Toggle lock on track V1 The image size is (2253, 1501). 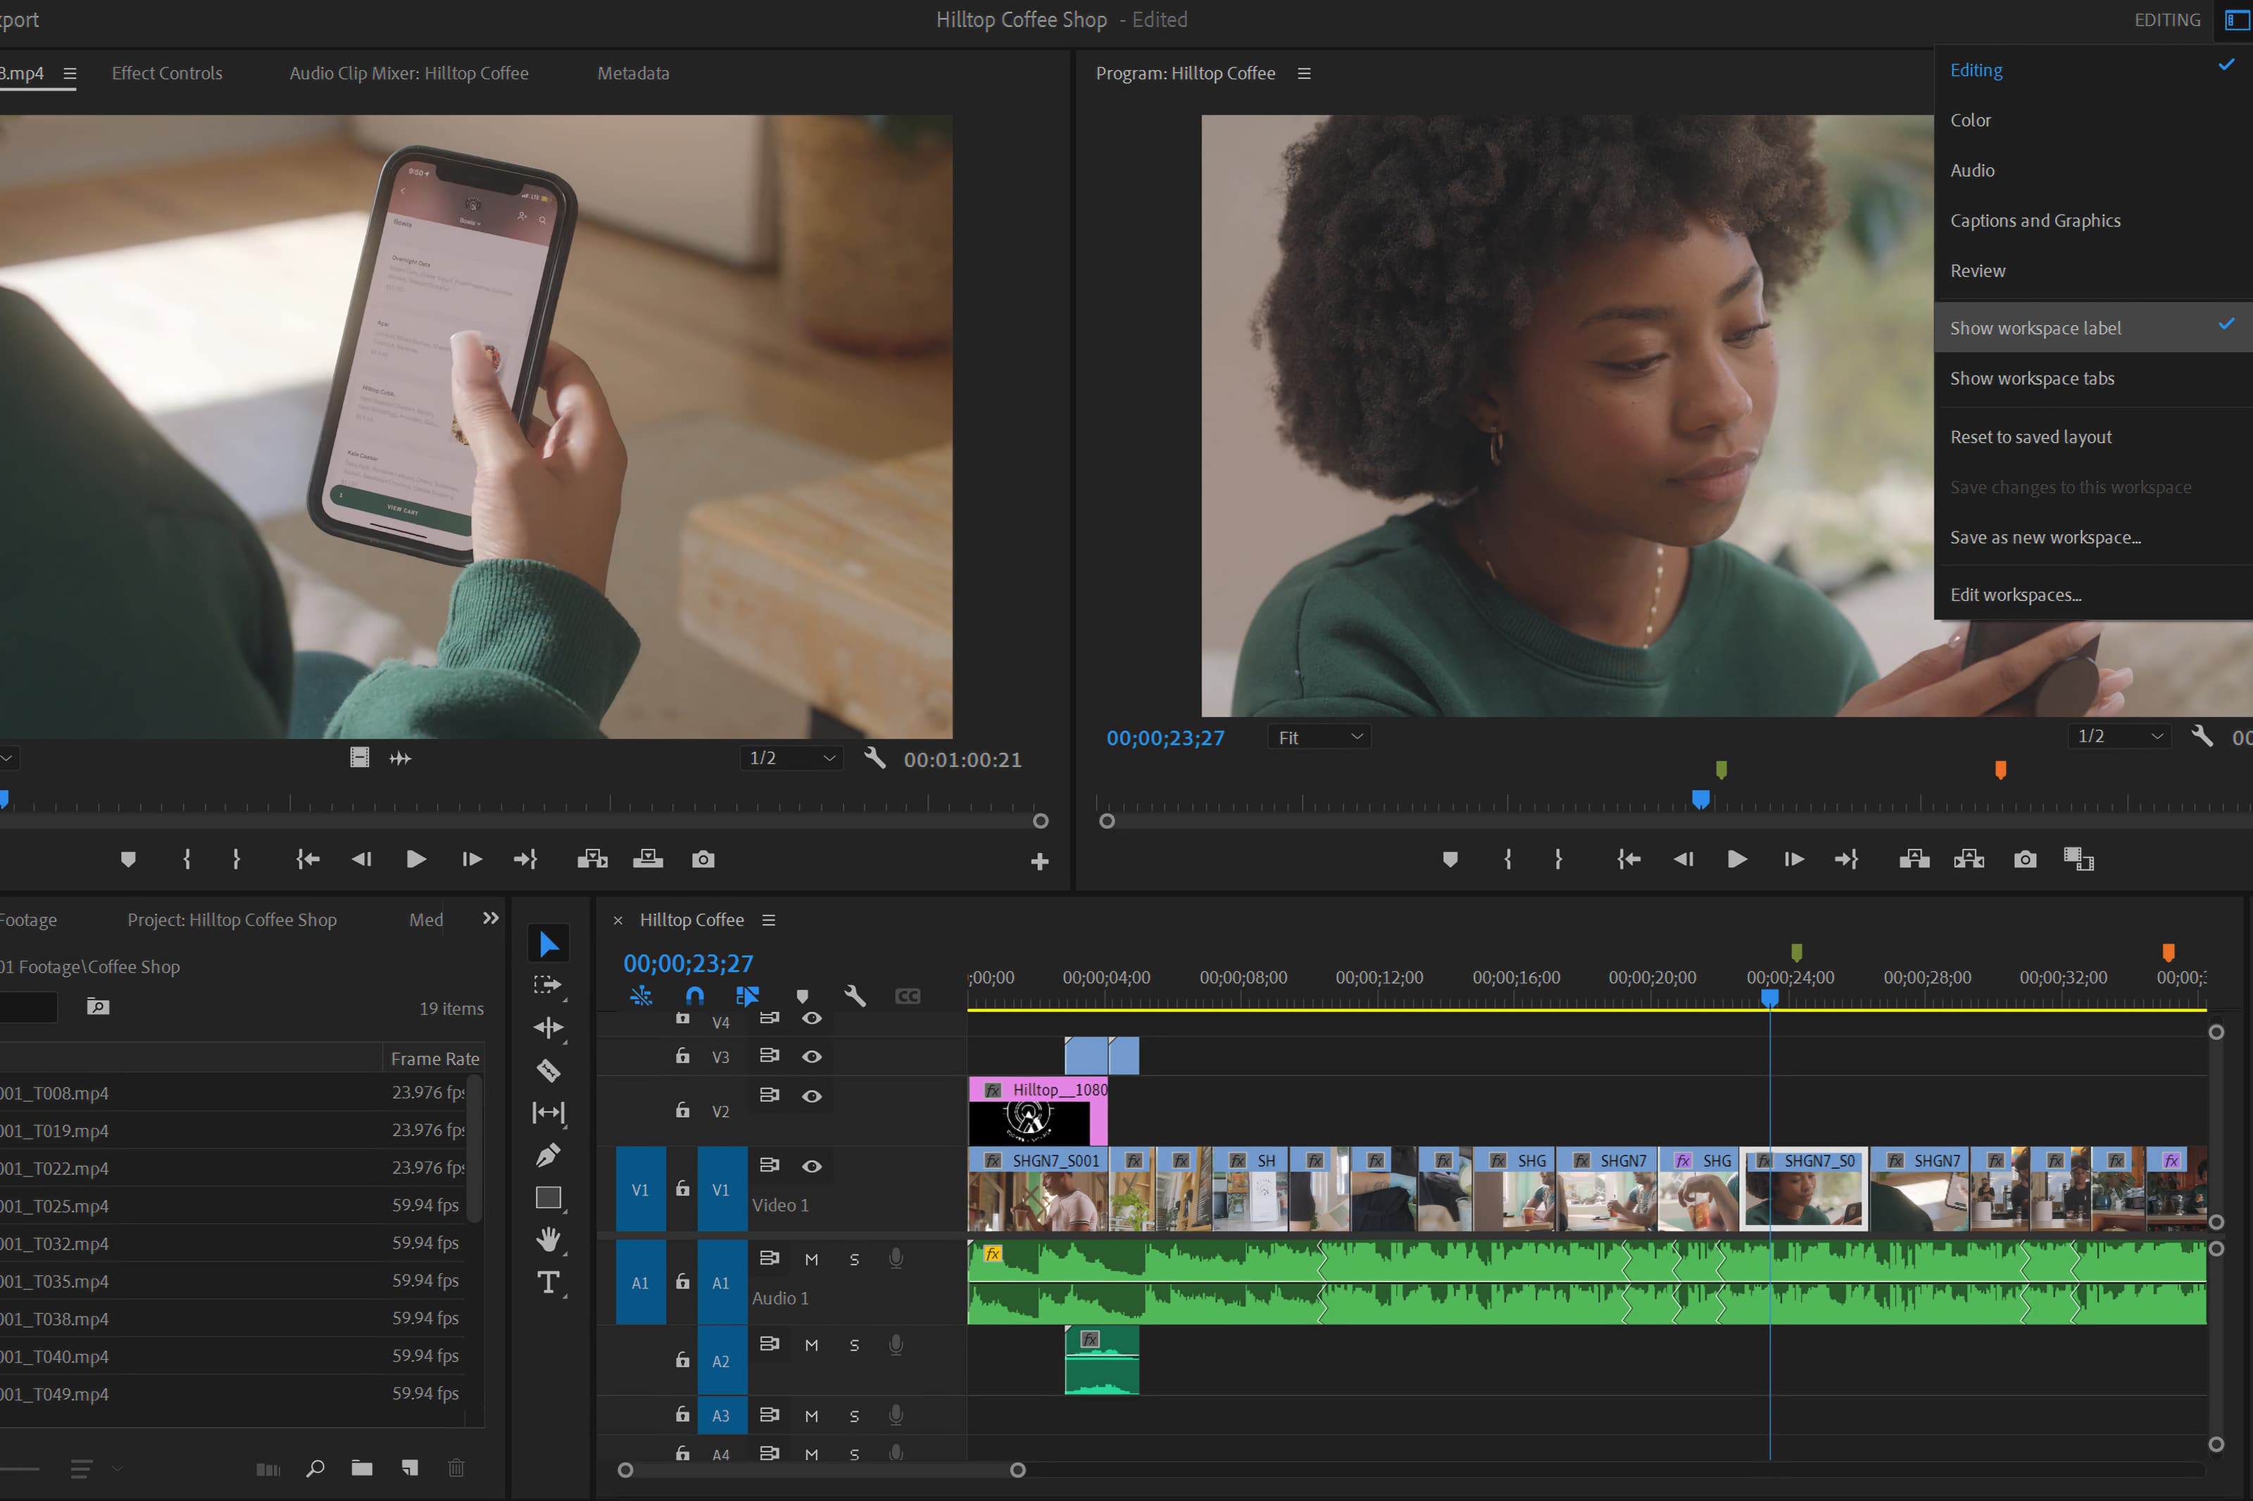point(682,1188)
